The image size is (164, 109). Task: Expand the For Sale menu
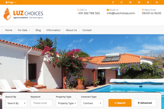pyautogui.click(x=24, y=30)
